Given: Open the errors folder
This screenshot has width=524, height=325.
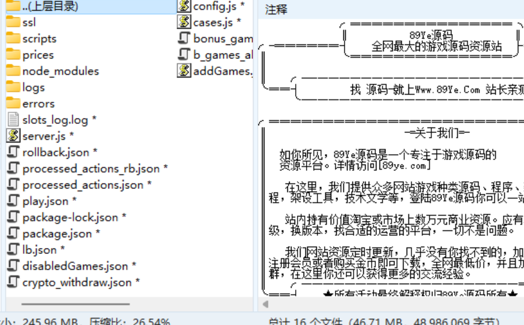Looking at the screenshot, I should coord(38,104).
